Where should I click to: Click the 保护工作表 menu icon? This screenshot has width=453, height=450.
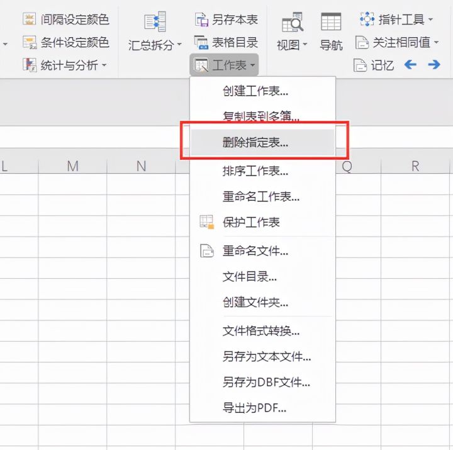(x=206, y=222)
